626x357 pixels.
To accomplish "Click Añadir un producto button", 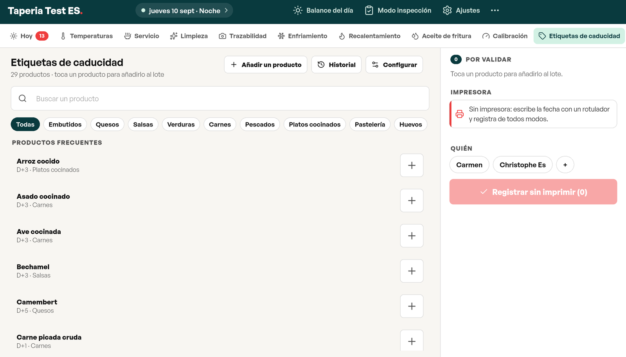I will pos(266,65).
